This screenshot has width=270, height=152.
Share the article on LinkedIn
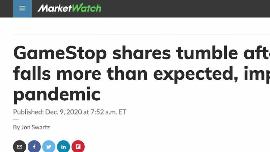(63, 147)
